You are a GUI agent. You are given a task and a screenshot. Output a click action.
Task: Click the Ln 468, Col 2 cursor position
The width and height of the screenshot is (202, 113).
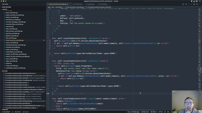point(145,112)
